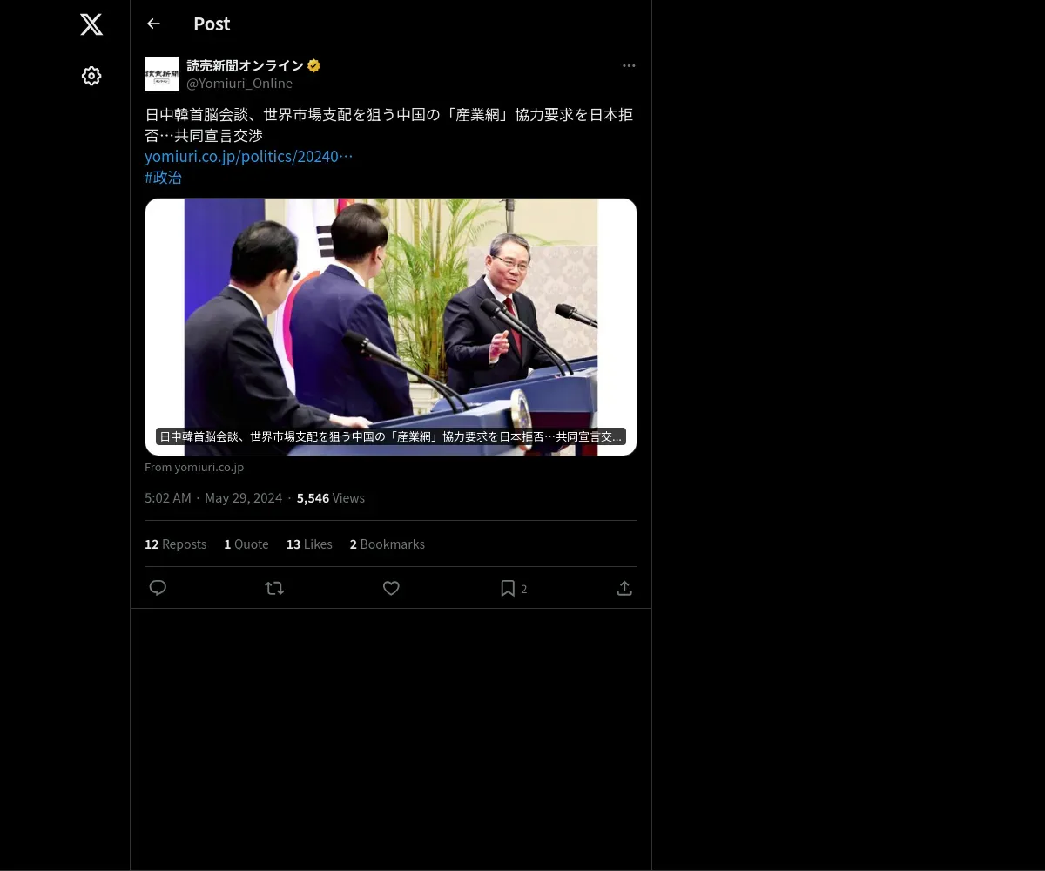The image size is (1045, 871).
Task: Open the settings gear icon
Action: click(x=91, y=76)
